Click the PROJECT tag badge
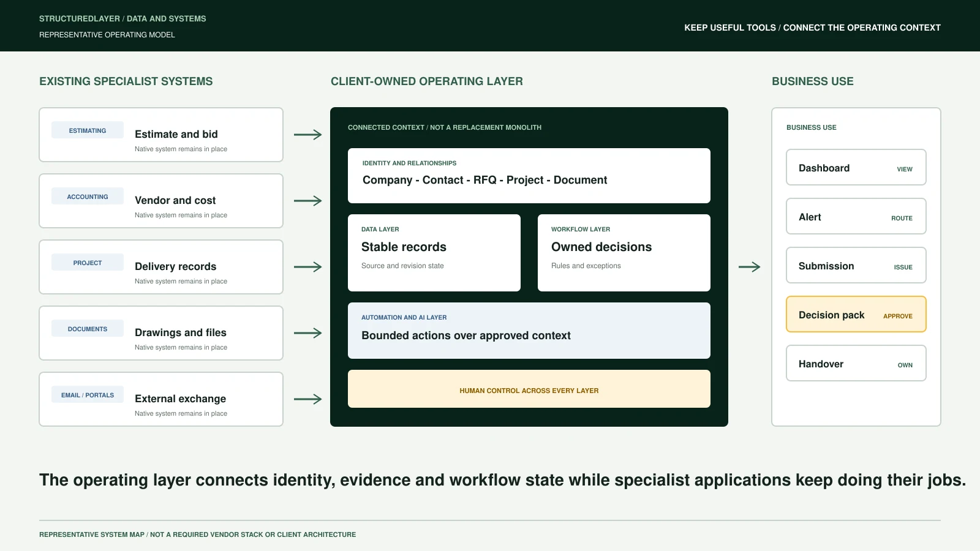 [x=88, y=263]
